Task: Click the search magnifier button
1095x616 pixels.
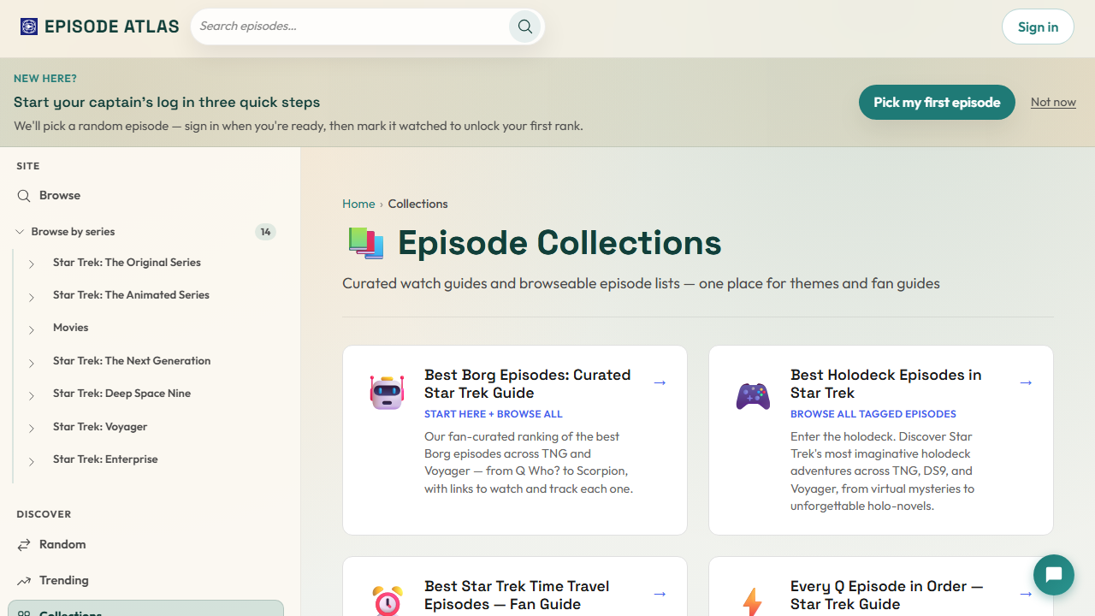Action: click(525, 27)
